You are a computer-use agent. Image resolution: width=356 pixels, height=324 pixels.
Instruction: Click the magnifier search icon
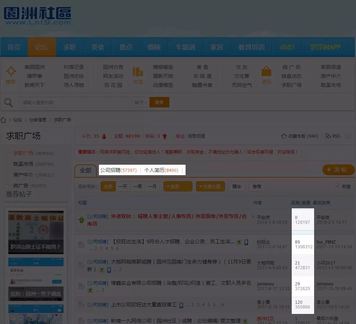pos(9,103)
